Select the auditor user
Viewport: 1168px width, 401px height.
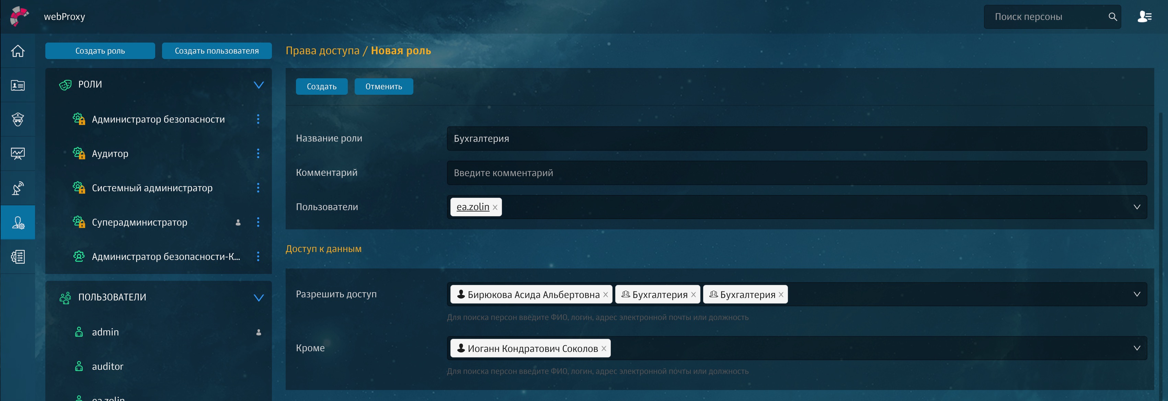pos(107,367)
